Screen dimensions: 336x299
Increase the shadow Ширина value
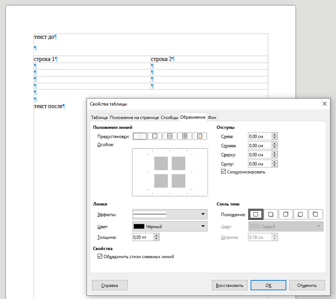coord(274,235)
